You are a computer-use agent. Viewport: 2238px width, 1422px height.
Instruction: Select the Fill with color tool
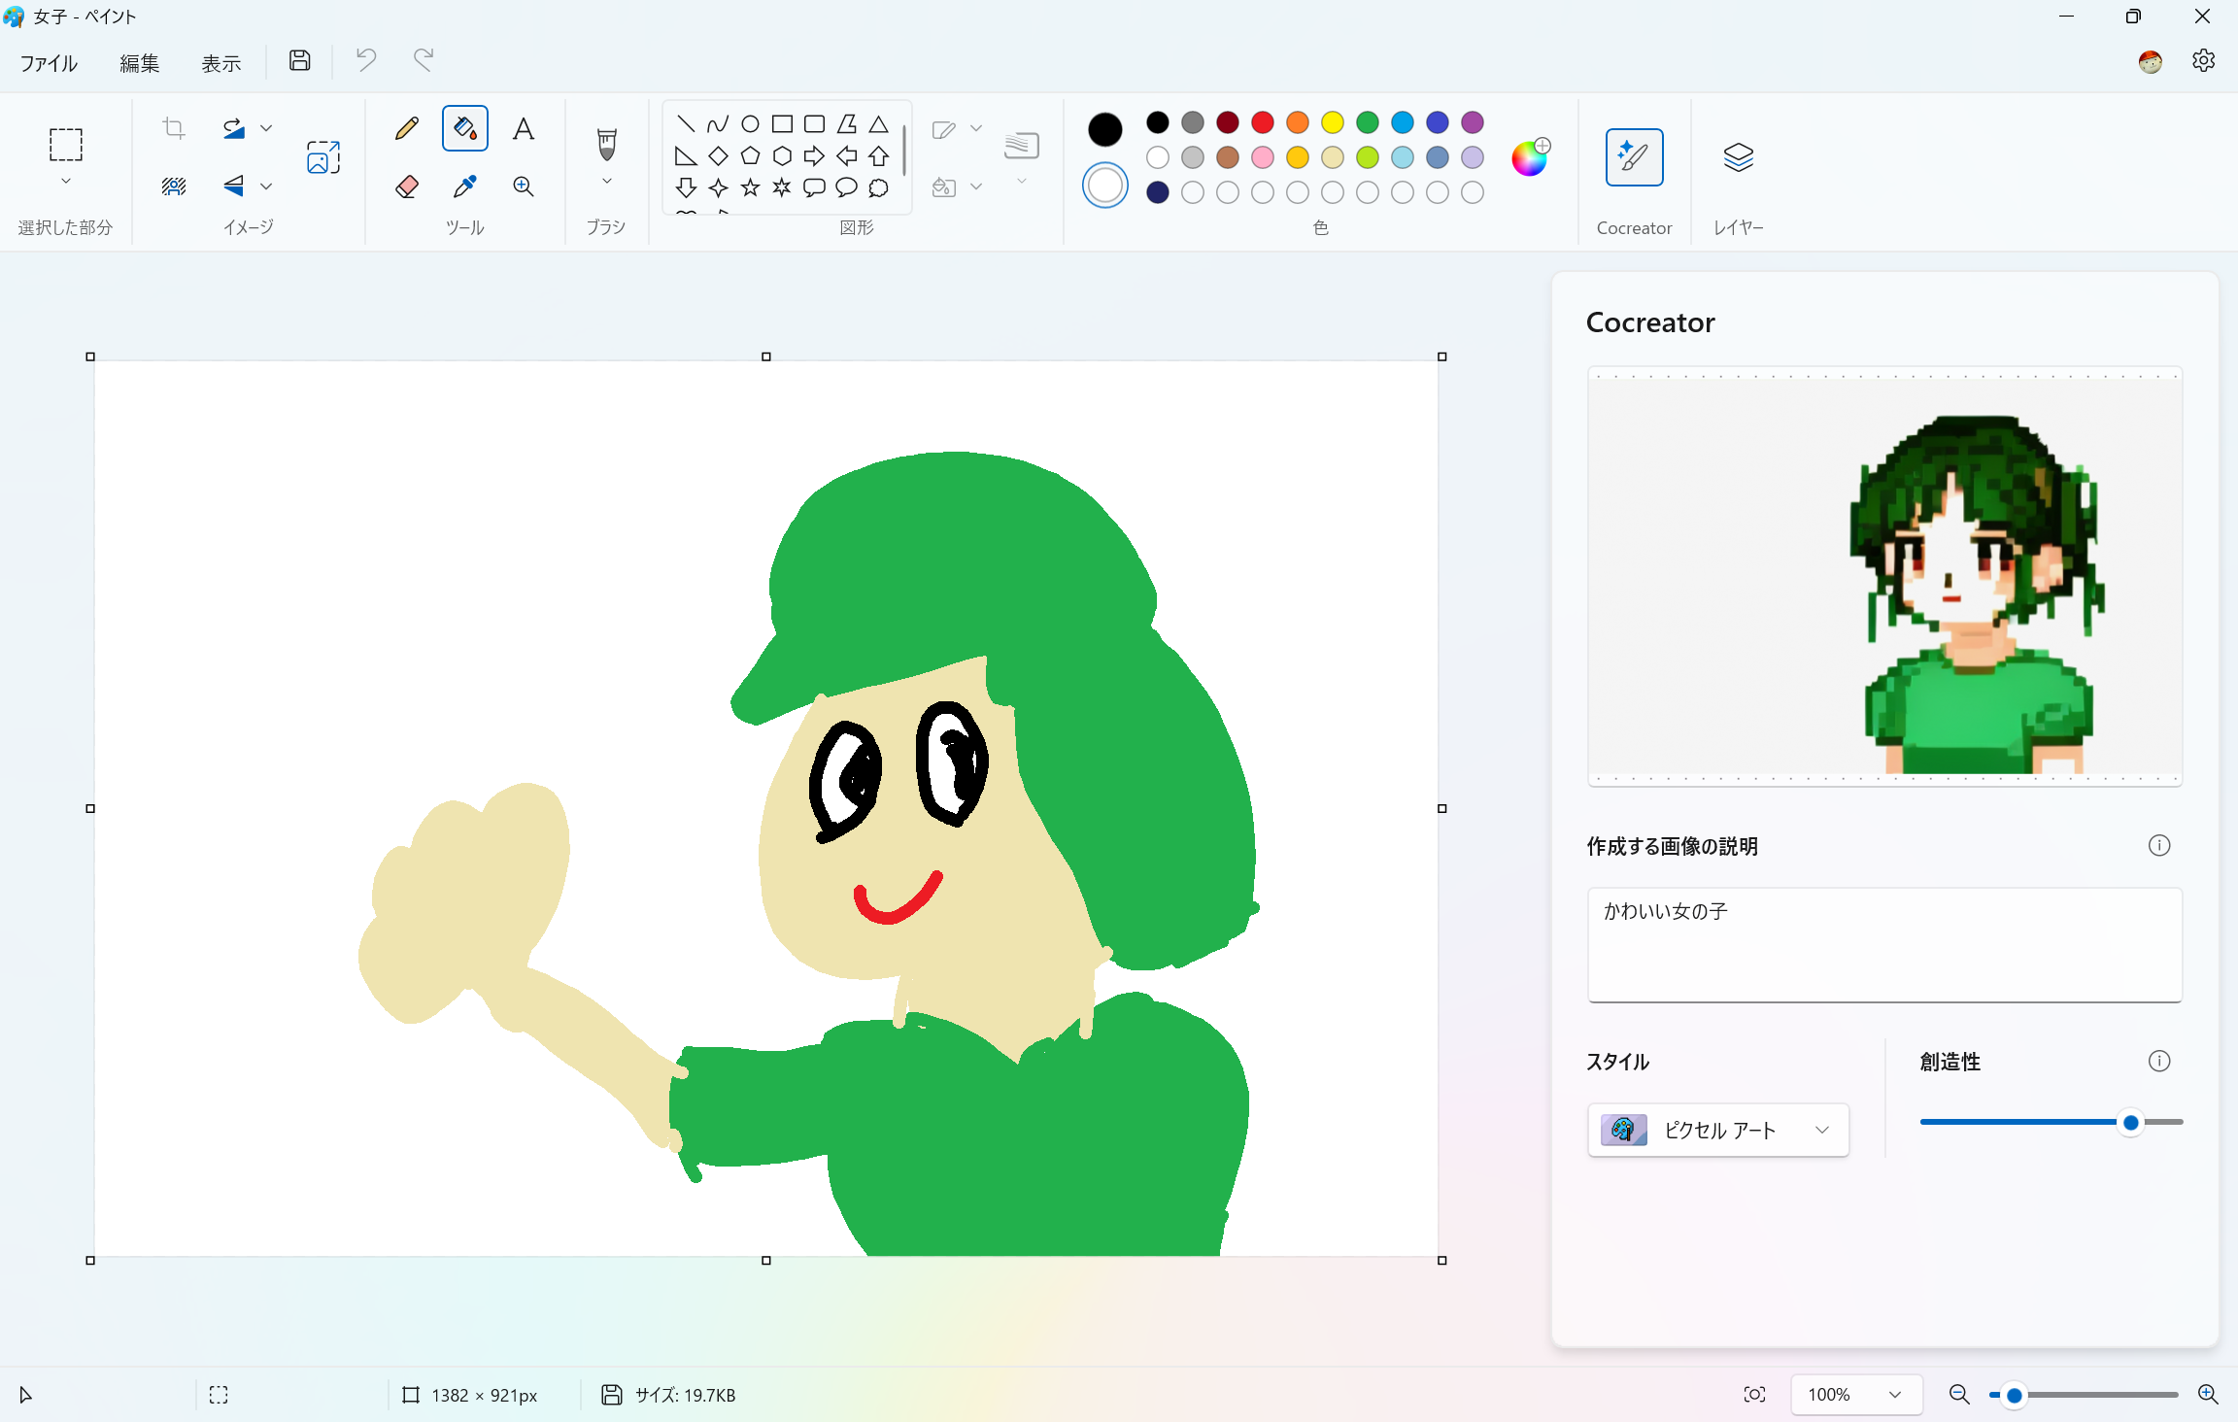pyautogui.click(x=464, y=127)
